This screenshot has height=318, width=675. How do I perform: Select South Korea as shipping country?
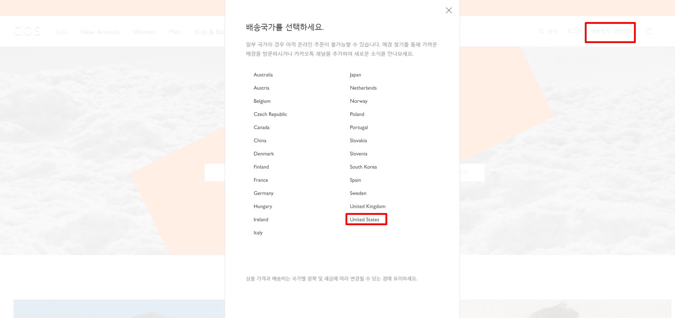[363, 167]
